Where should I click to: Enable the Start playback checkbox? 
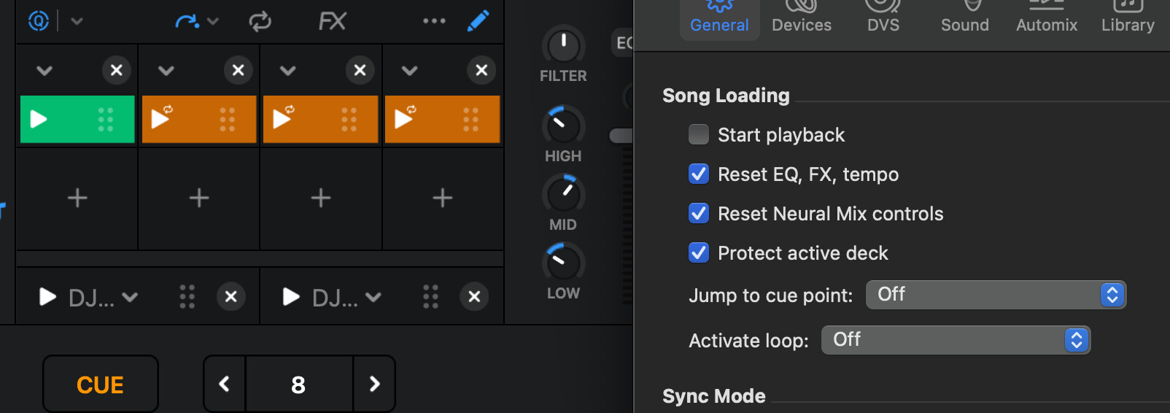click(x=699, y=134)
